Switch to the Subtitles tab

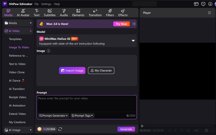point(50,13)
